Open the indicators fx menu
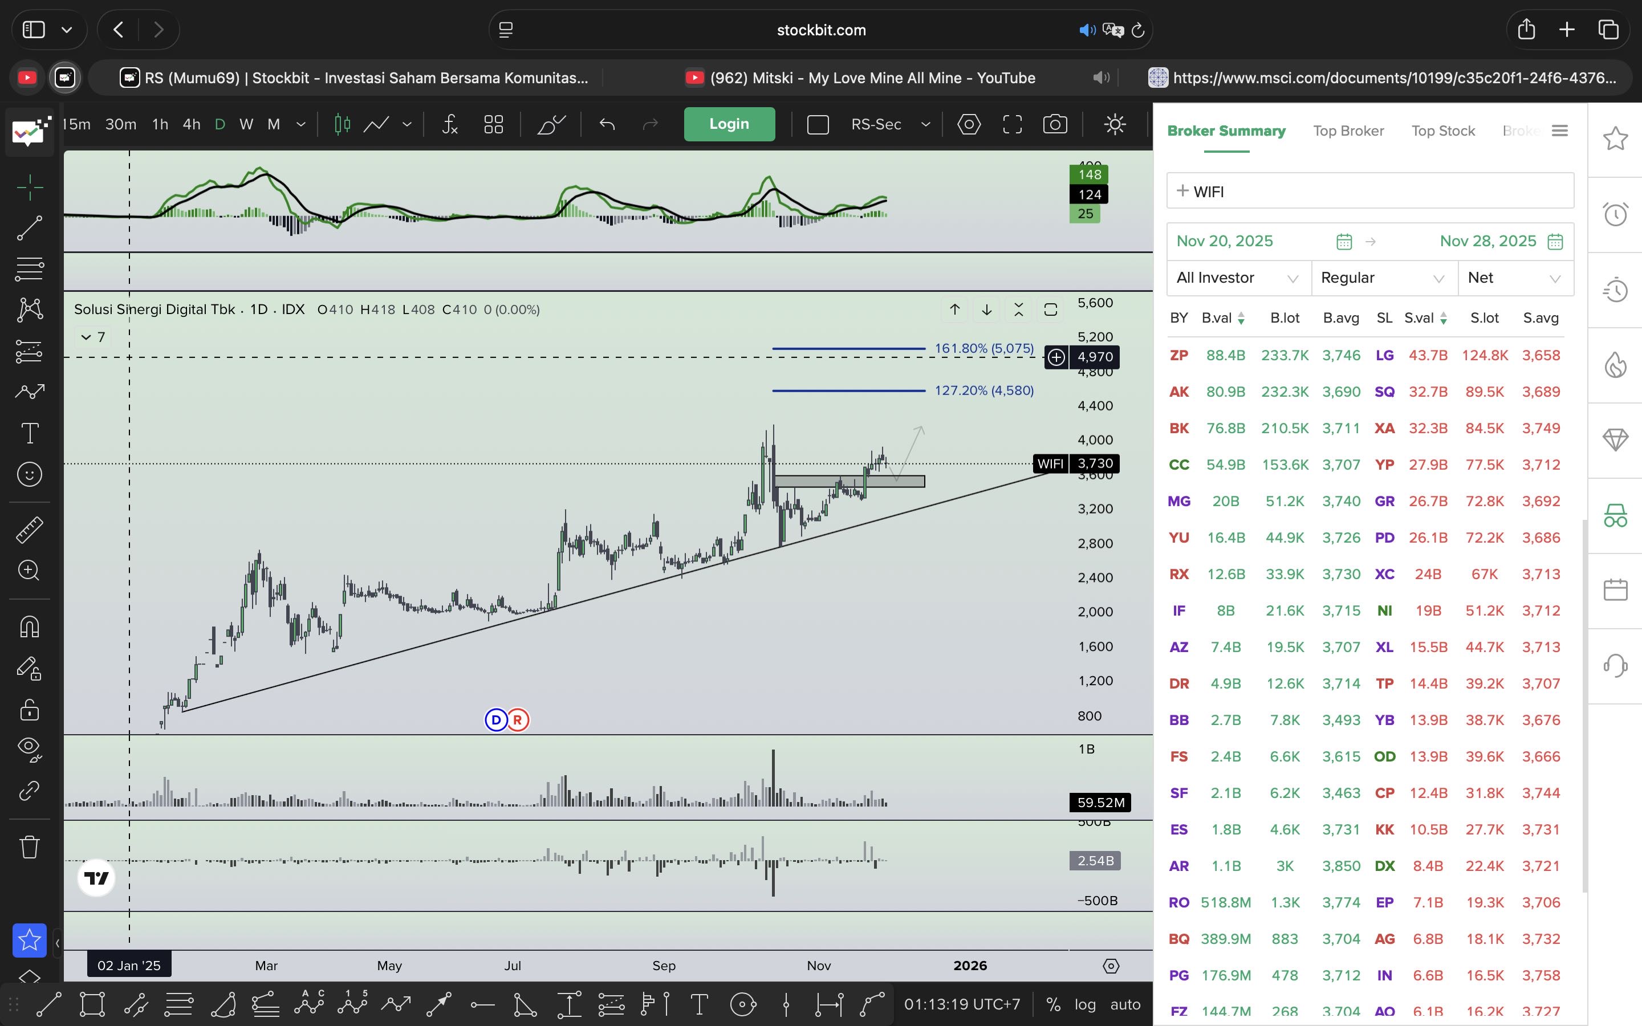This screenshot has height=1026, width=1642. click(x=450, y=124)
